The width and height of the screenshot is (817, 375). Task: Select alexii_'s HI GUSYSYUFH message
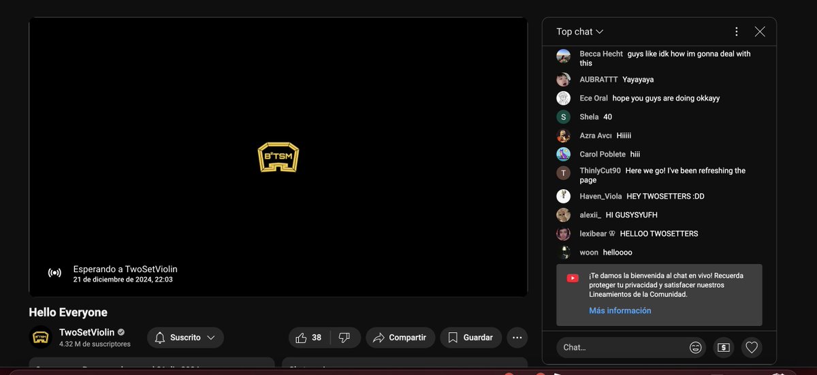(x=632, y=215)
